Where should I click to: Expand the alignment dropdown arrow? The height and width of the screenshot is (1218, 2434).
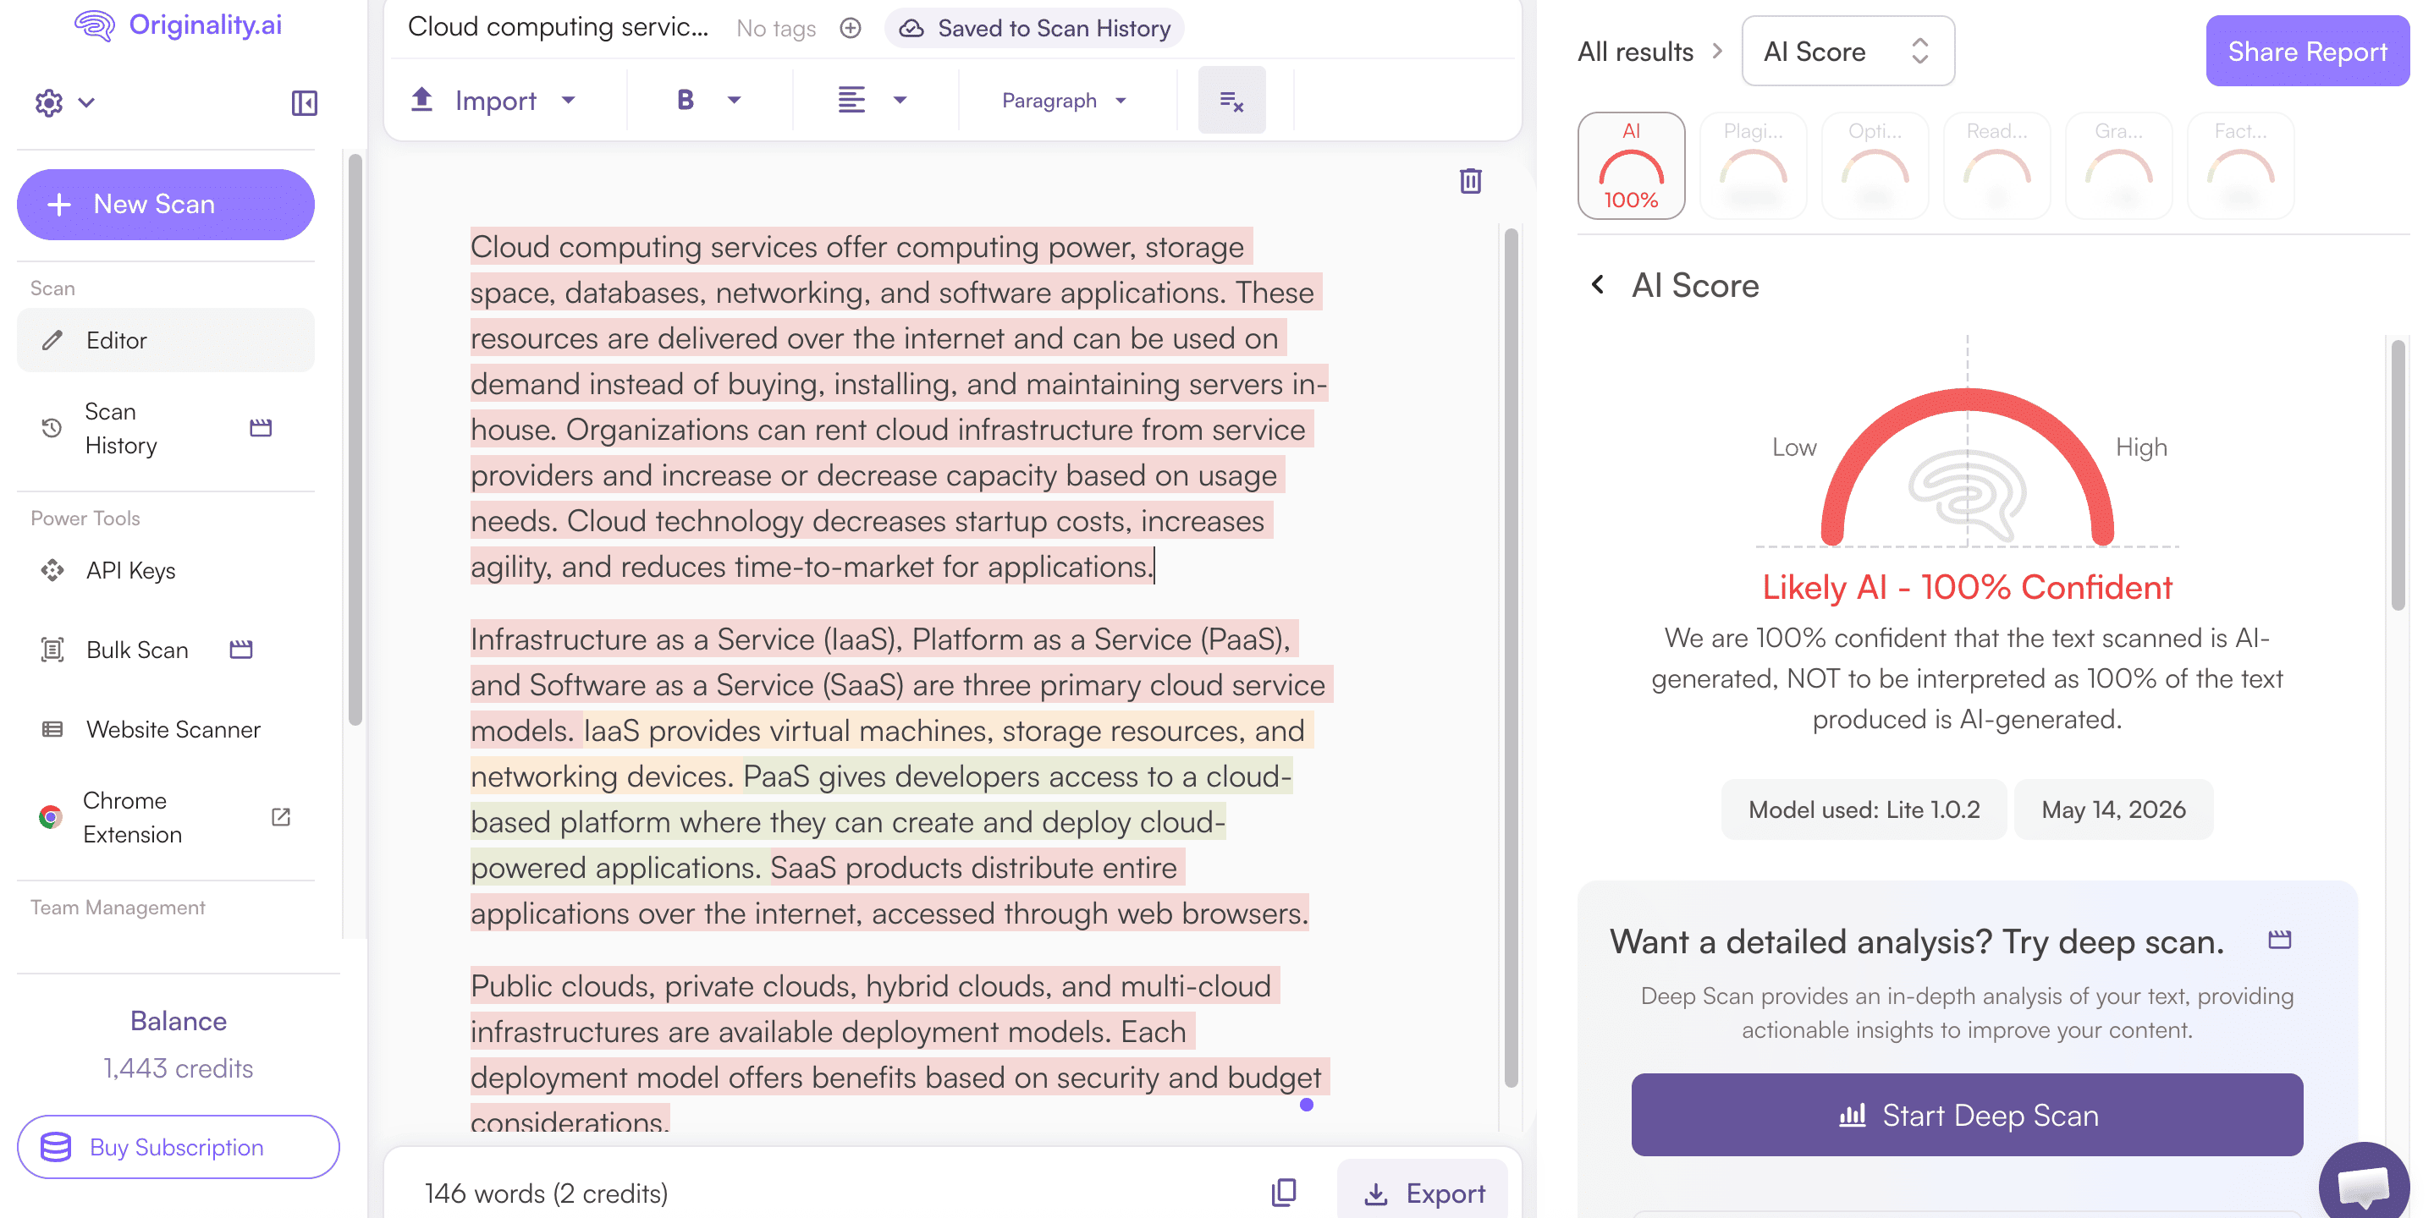click(x=900, y=100)
